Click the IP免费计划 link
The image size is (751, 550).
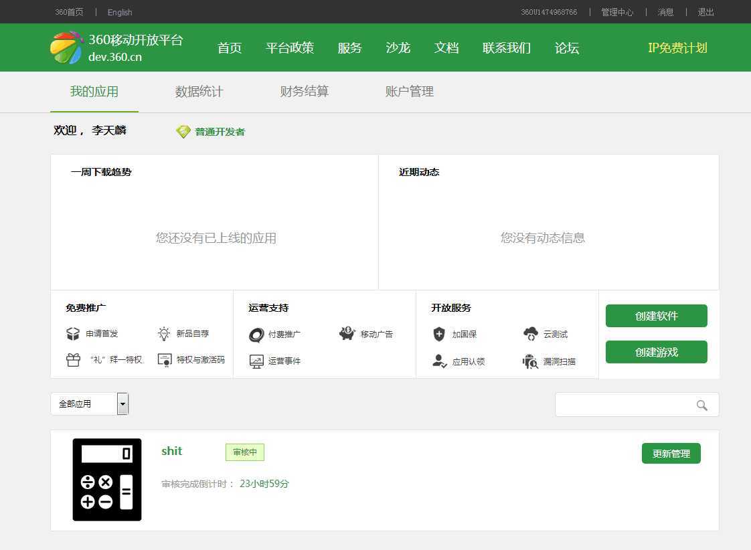pyautogui.click(x=678, y=48)
